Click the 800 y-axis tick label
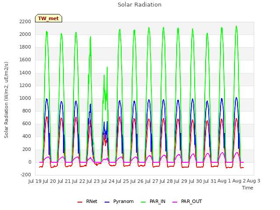280x210 pixels. coord(27,111)
